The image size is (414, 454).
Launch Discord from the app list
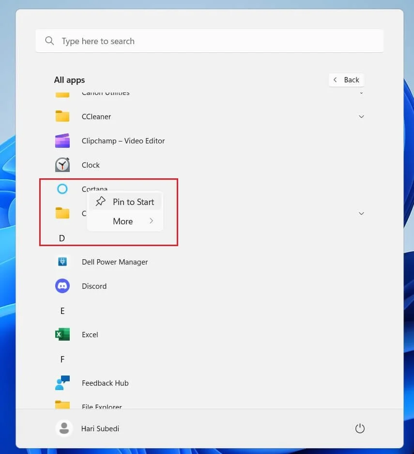click(x=62, y=286)
